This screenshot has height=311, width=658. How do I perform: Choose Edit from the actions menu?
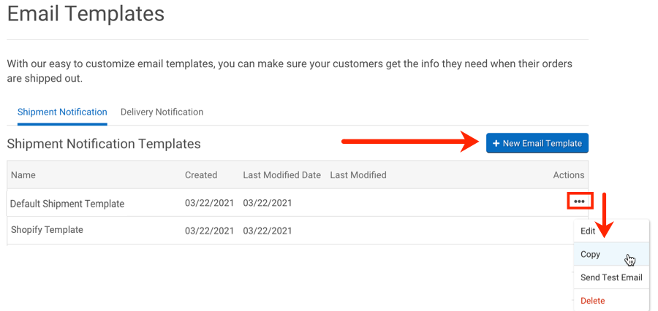pos(588,231)
